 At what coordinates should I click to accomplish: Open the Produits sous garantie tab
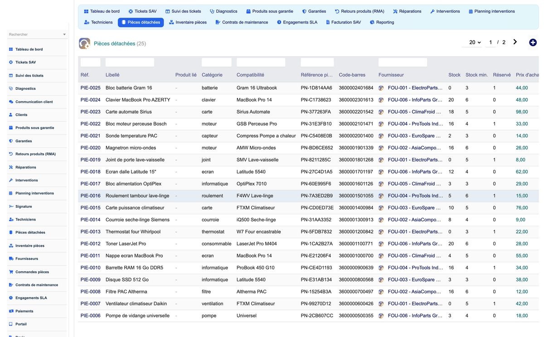click(270, 11)
